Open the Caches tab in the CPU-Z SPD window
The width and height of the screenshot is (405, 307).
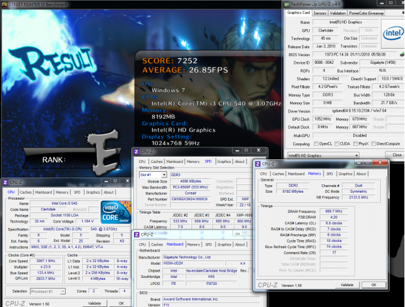coord(157,162)
